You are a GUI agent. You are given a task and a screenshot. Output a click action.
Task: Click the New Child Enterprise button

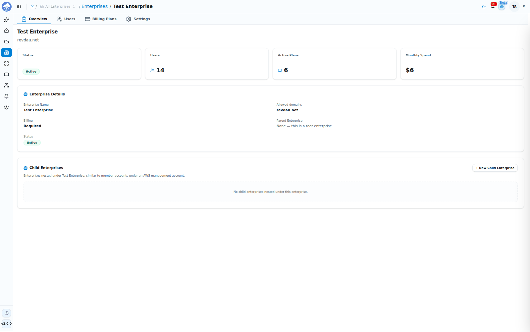pos(495,168)
